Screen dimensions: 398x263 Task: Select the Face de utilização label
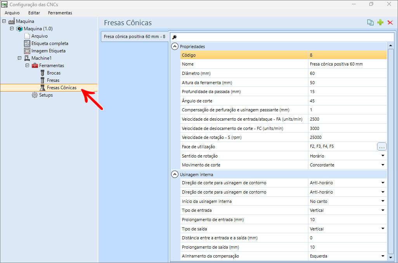(x=199, y=147)
